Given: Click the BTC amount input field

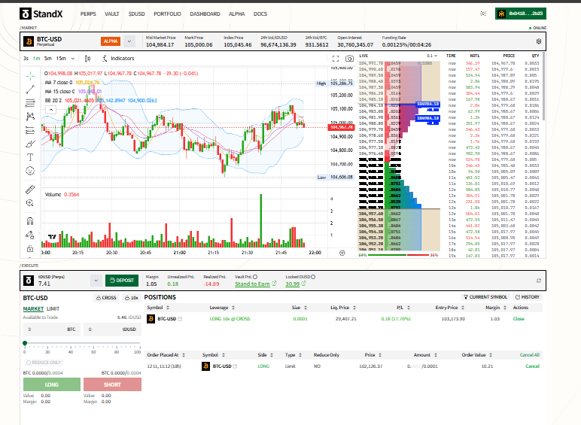Looking at the screenshot, I should [52, 329].
